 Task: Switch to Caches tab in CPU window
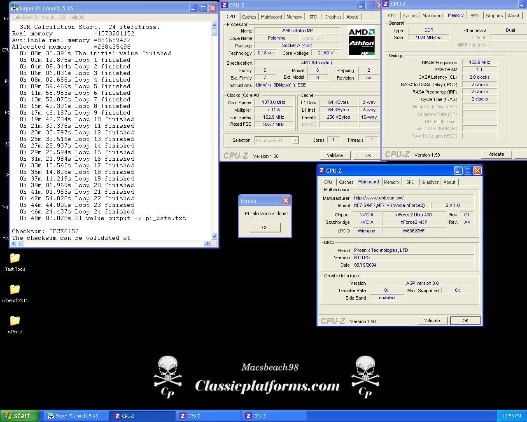coord(249,17)
